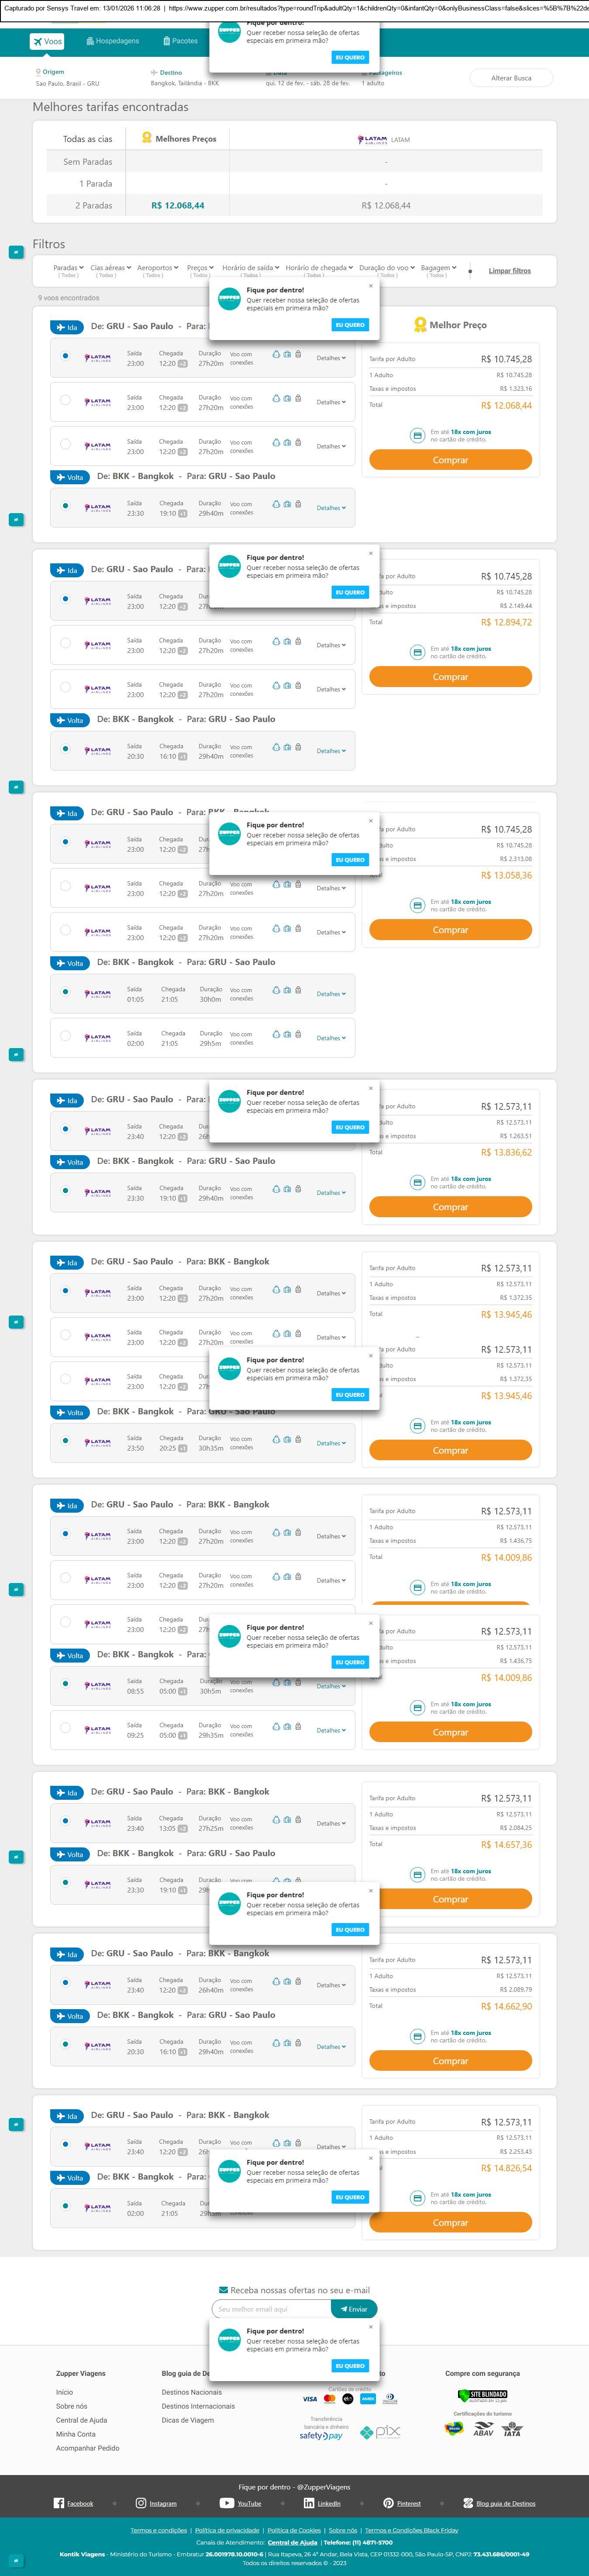Expand the Paradas filter dropdown
This screenshot has height=2576, width=589.
pos(68,268)
